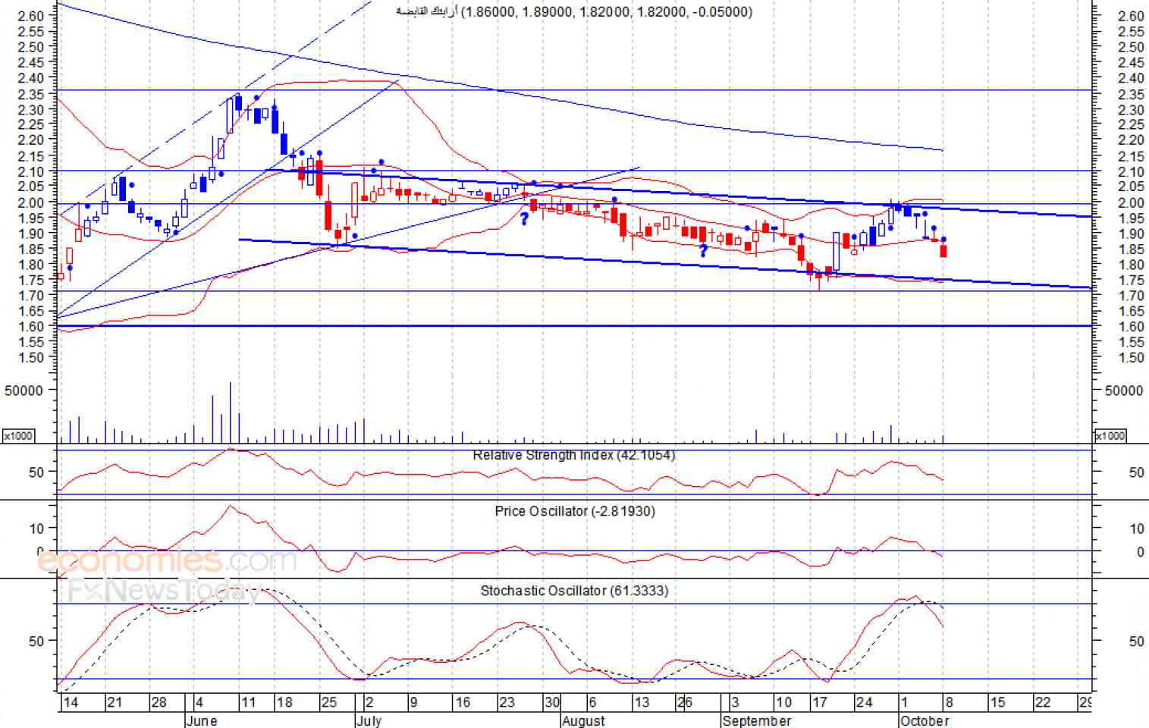The image size is (1149, 728).
Task: Click the Stochastic Oscillator (61.3333) label
Action: tap(574, 591)
